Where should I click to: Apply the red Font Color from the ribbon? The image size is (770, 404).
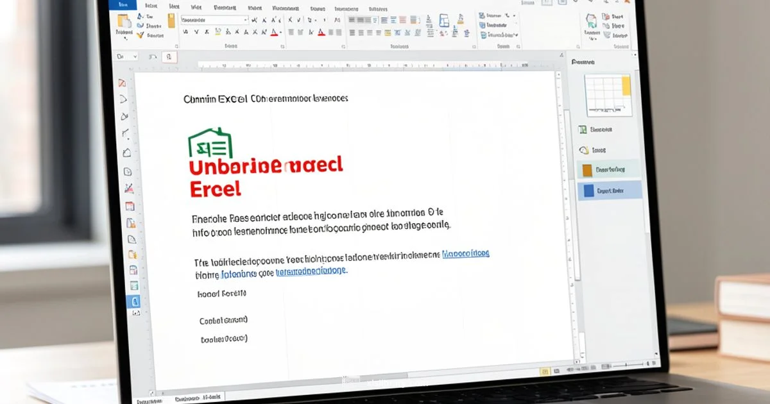coord(273,33)
